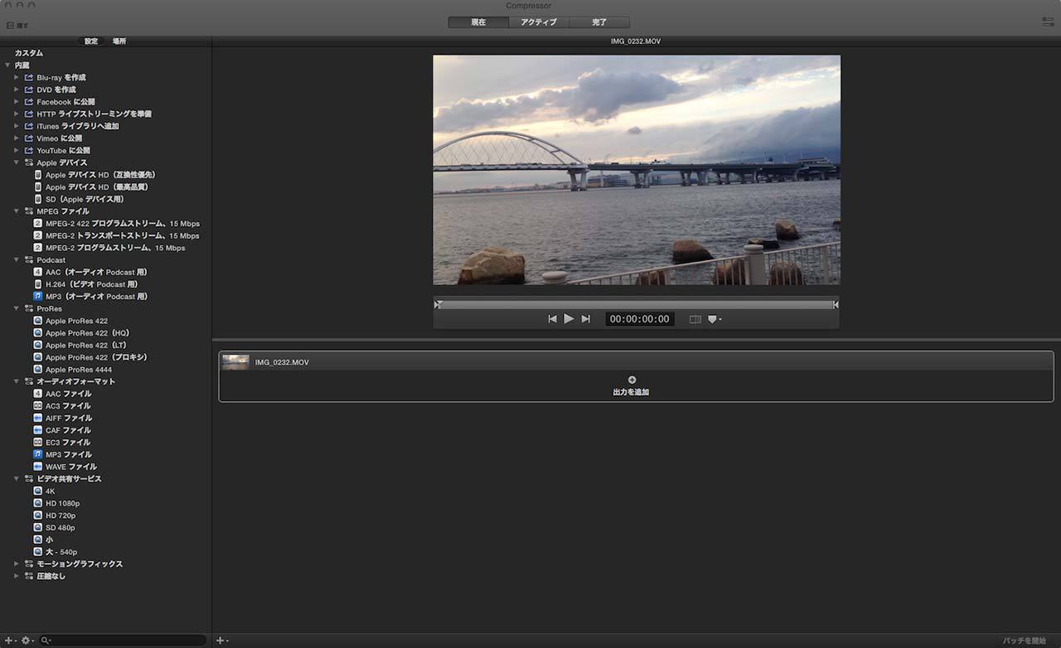This screenshot has width=1061, height=648.
Task: Switch to the 場所 tab
Action: (119, 41)
